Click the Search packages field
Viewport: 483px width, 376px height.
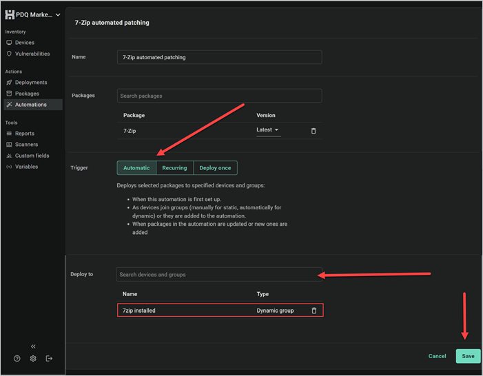click(219, 96)
